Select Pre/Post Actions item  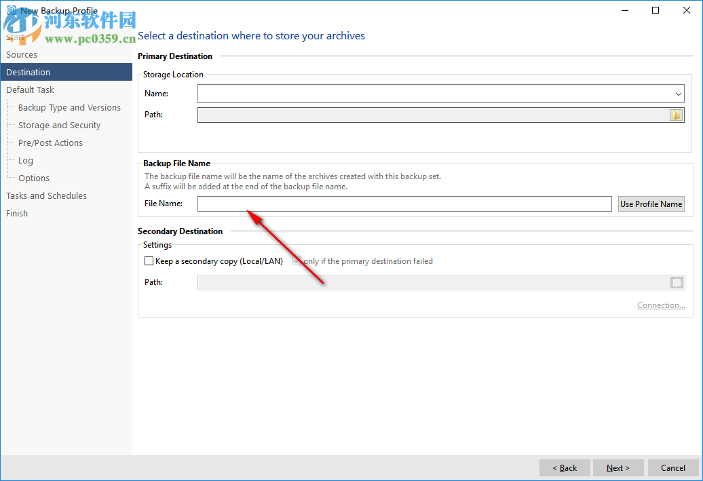click(50, 143)
